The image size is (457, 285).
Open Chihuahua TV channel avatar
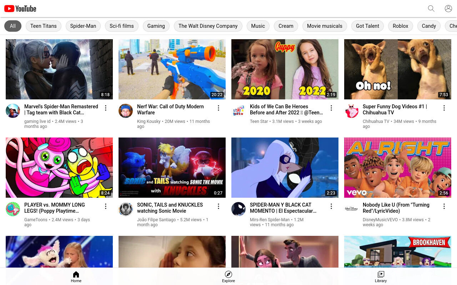[x=351, y=111]
